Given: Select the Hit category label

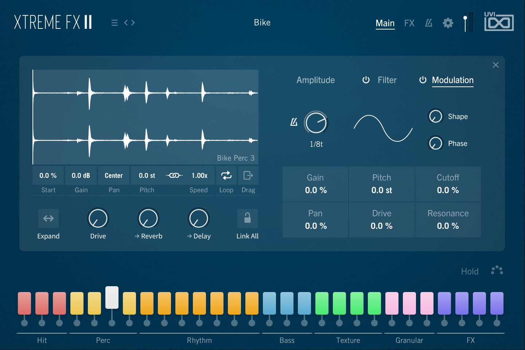Looking at the screenshot, I should pos(42,340).
